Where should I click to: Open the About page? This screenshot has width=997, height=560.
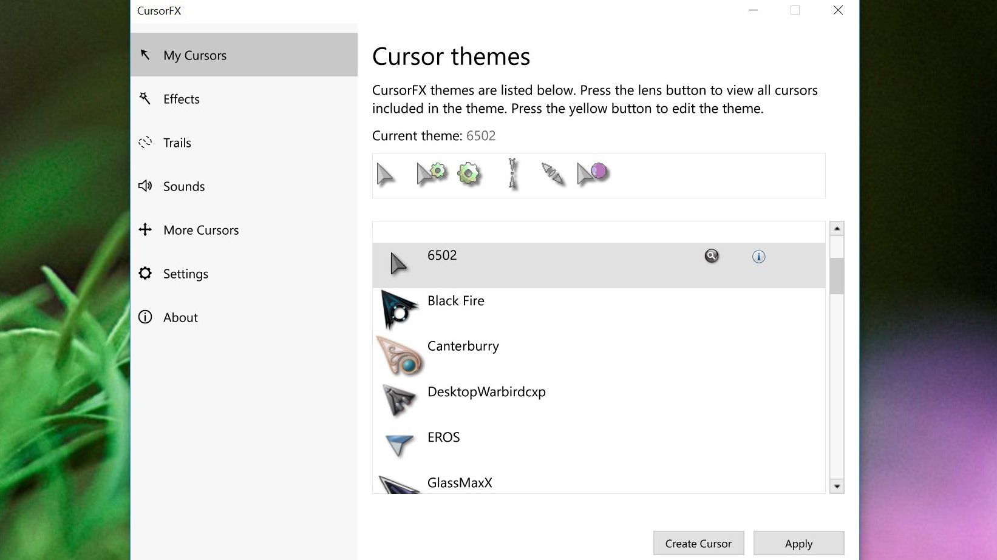243,317
